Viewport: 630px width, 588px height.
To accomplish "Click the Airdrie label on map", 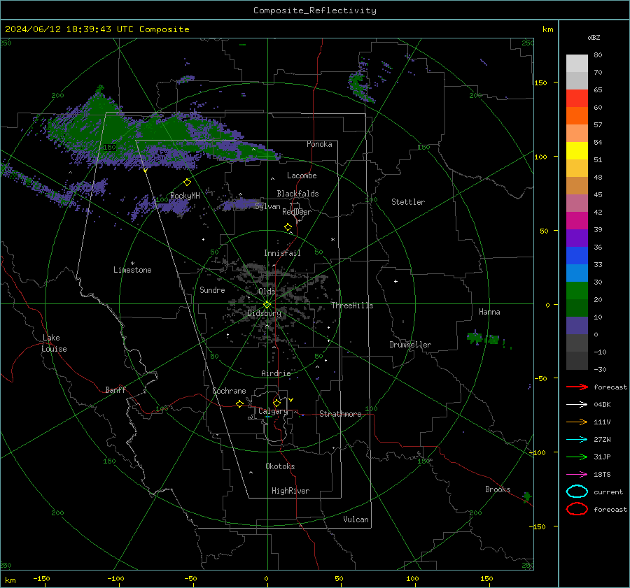I will [x=276, y=373].
